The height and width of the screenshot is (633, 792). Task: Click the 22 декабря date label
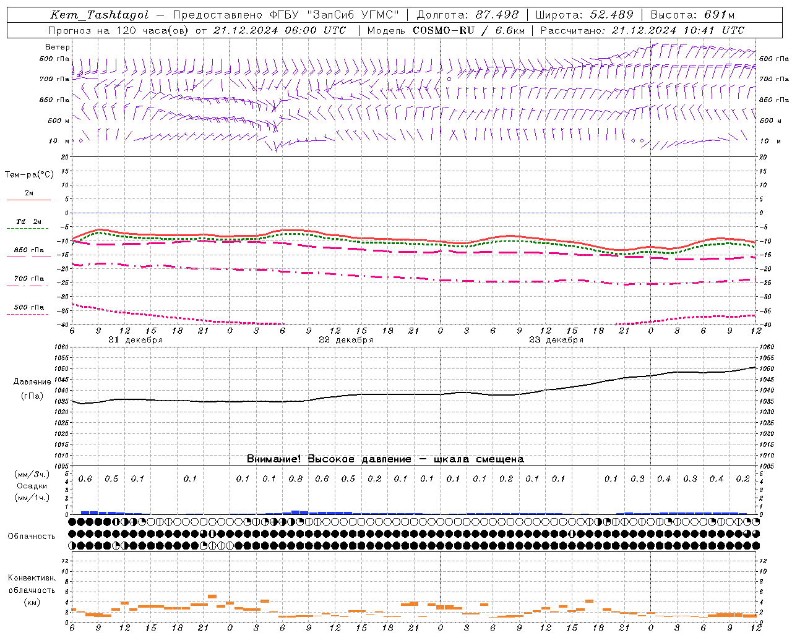tap(346, 340)
